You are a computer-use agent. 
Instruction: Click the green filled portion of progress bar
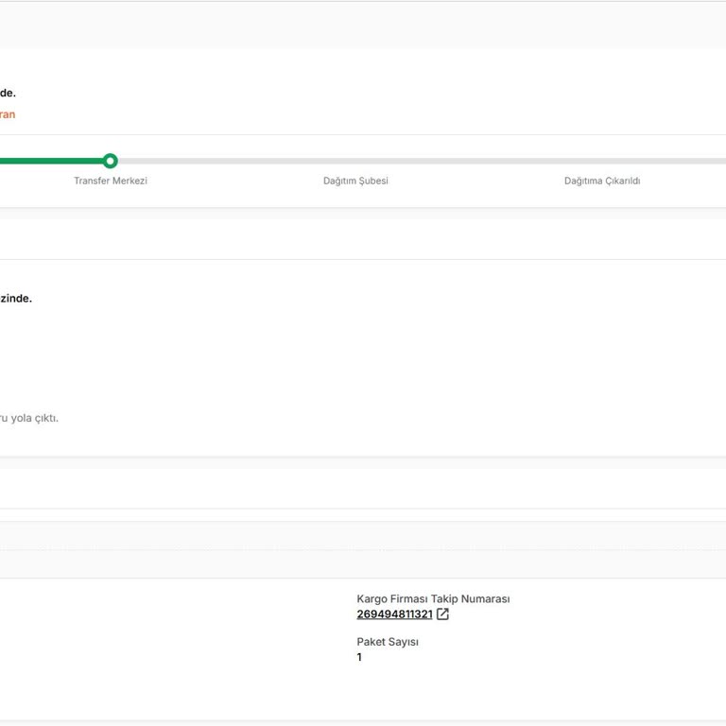(51, 161)
